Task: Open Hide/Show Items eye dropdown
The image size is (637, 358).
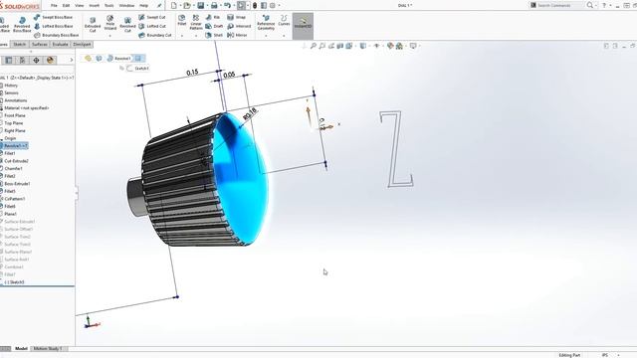Action: pyautogui.click(x=376, y=46)
